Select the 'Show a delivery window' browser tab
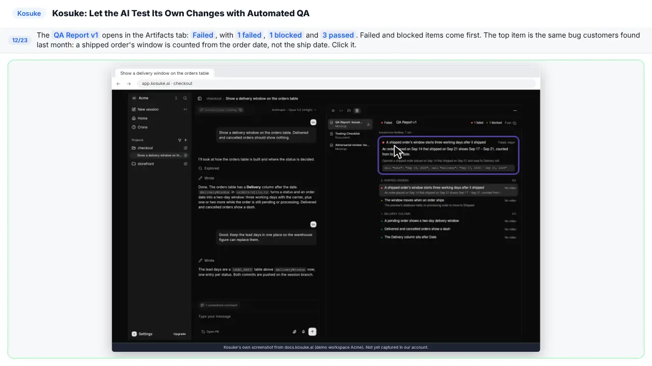 (x=165, y=73)
